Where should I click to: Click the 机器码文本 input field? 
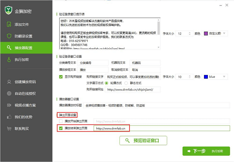(x=145, y=63)
